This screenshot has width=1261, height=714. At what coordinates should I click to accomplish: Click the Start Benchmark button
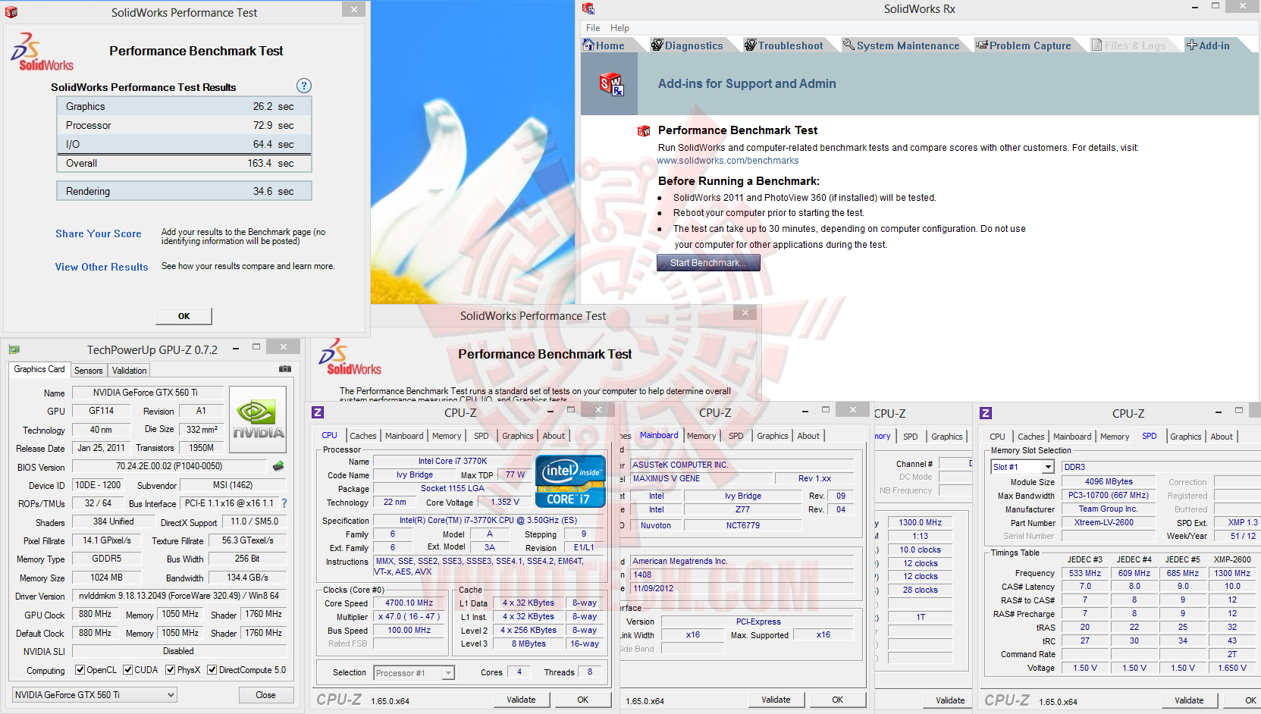pyautogui.click(x=708, y=263)
